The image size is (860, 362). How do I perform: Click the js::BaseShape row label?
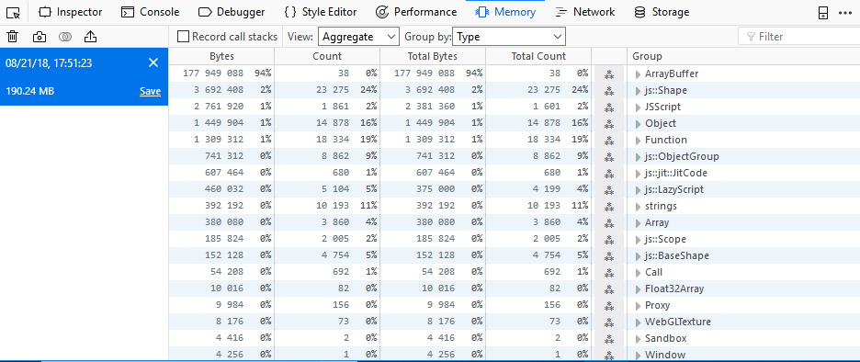coord(677,255)
